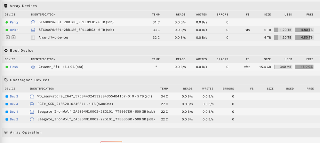The height and width of the screenshot is (143, 320).
Task: Click array total free bar 4.80 TB
Action: click(304, 38)
